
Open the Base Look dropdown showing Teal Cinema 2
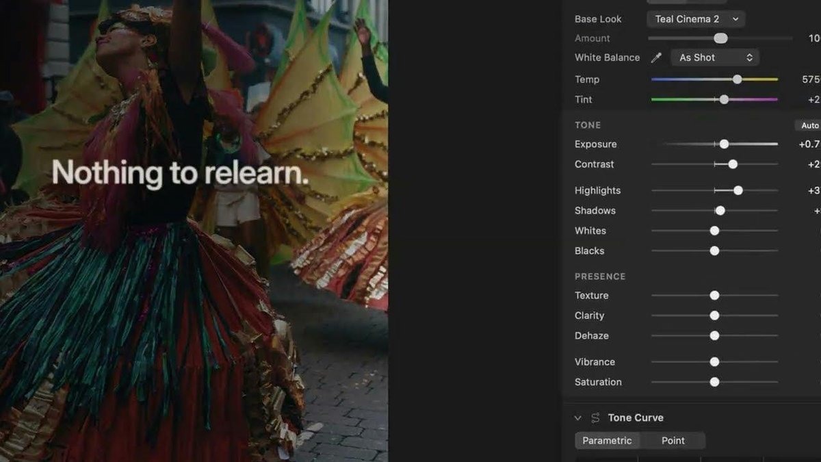(696, 19)
